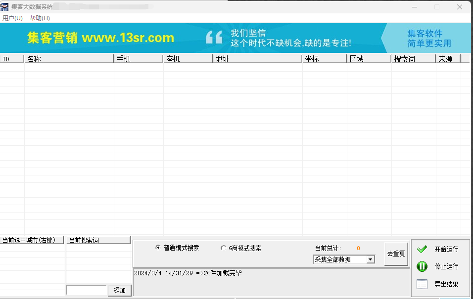Open the 帮助(H) menu
Image resolution: width=473 pixels, height=299 pixels.
click(40, 18)
